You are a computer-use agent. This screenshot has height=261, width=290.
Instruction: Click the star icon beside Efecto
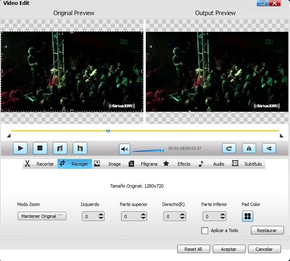pos(166,164)
